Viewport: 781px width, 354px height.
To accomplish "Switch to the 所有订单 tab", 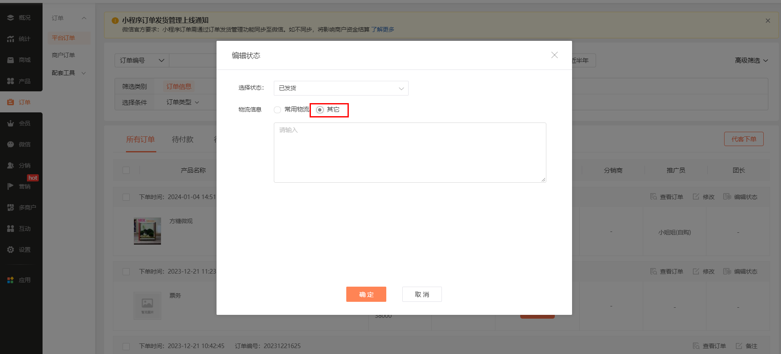I will point(141,139).
